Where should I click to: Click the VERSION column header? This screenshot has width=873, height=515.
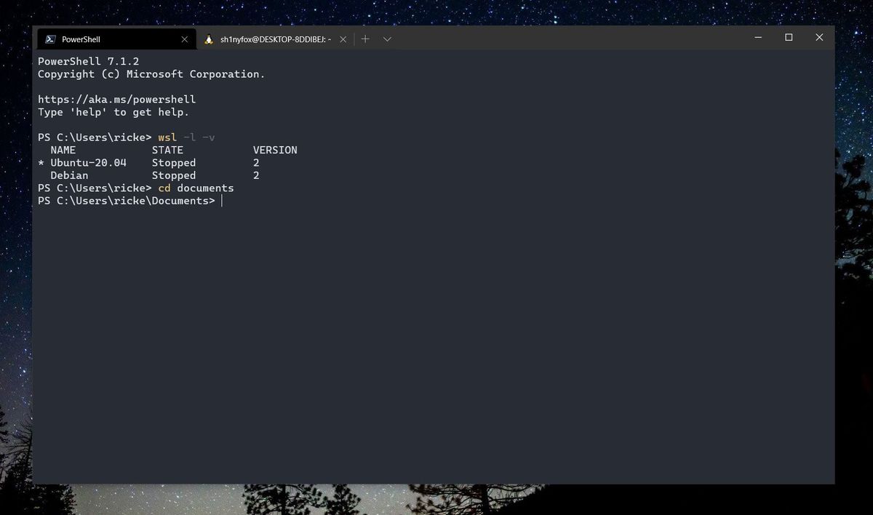[275, 150]
